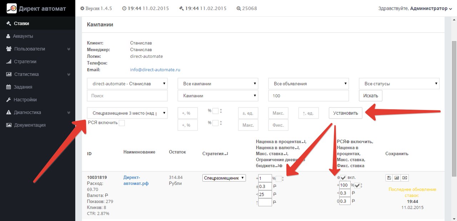Screen dimensions: 457x221
Task: Click the save icon in campaign row
Action: pos(389,177)
